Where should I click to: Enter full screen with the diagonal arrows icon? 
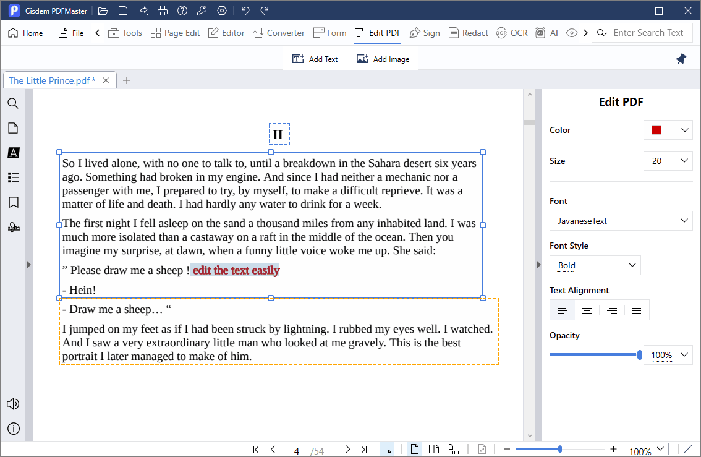click(x=688, y=449)
